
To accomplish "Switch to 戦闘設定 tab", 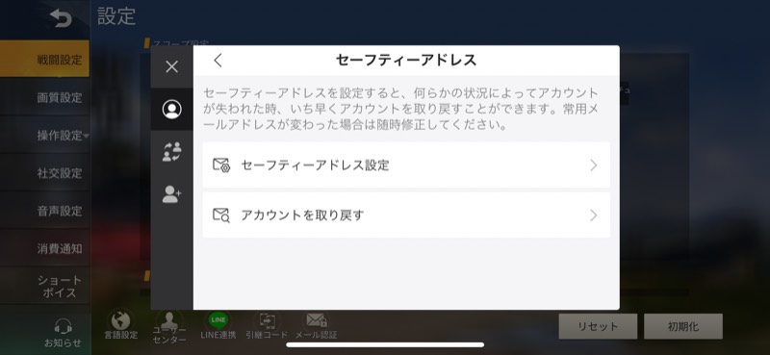I will click(44, 60).
